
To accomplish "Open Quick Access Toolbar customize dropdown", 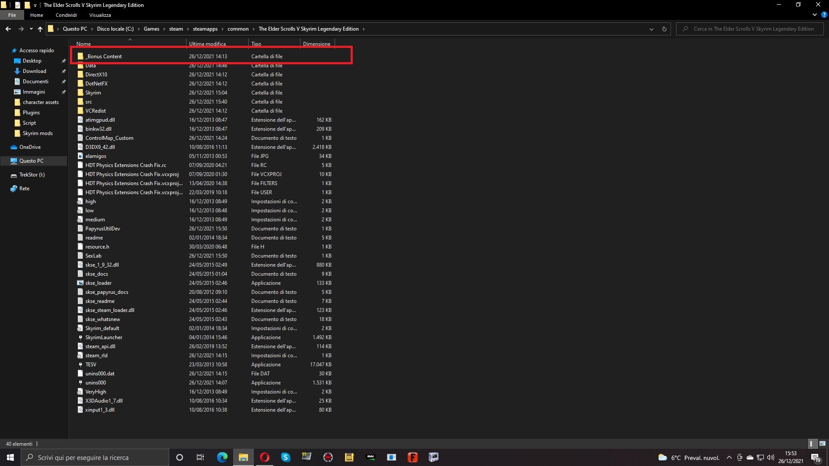I will [x=35, y=5].
